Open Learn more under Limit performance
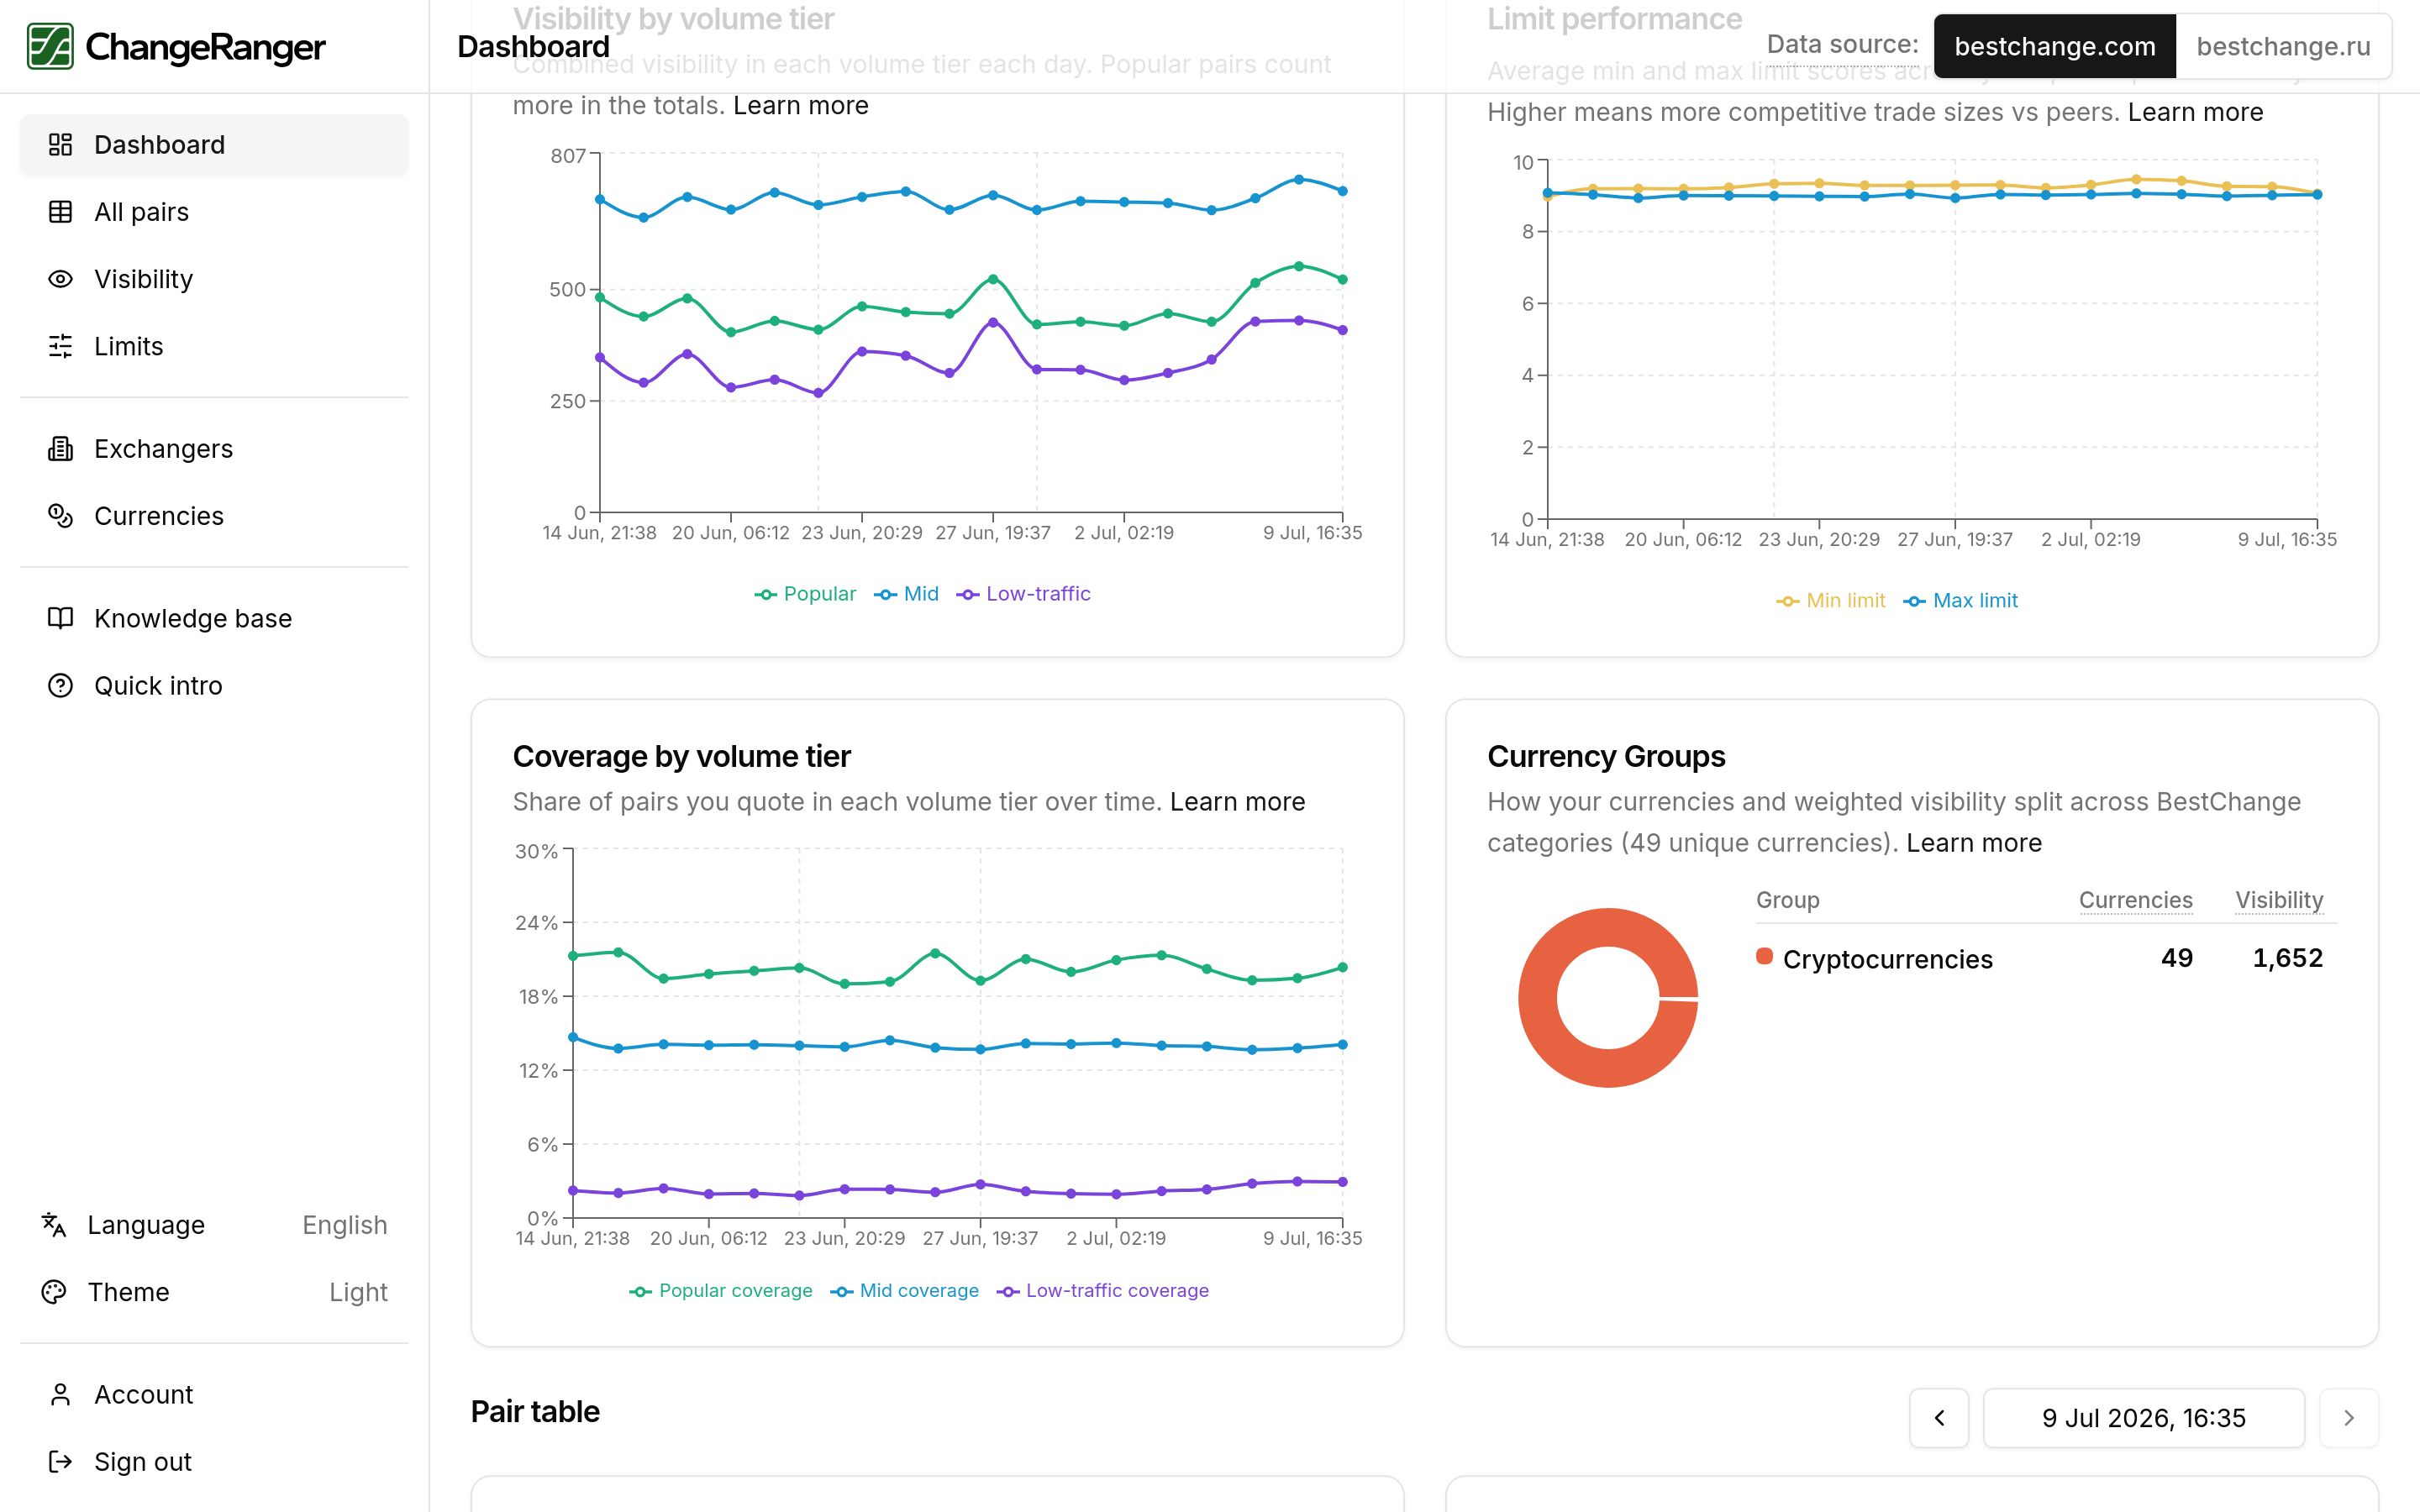This screenshot has width=2420, height=1512. (x=2195, y=112)
